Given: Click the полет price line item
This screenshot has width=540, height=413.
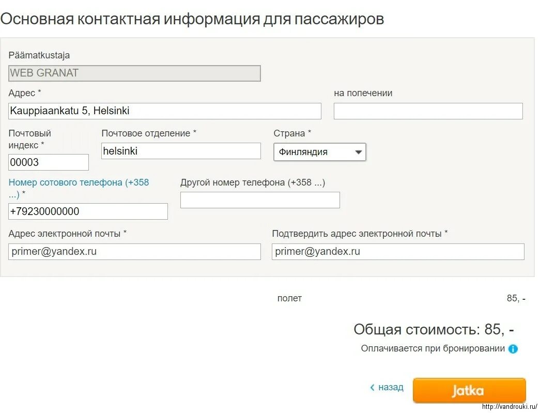Looking at the screenshot, I should click(x=289, y=298).
